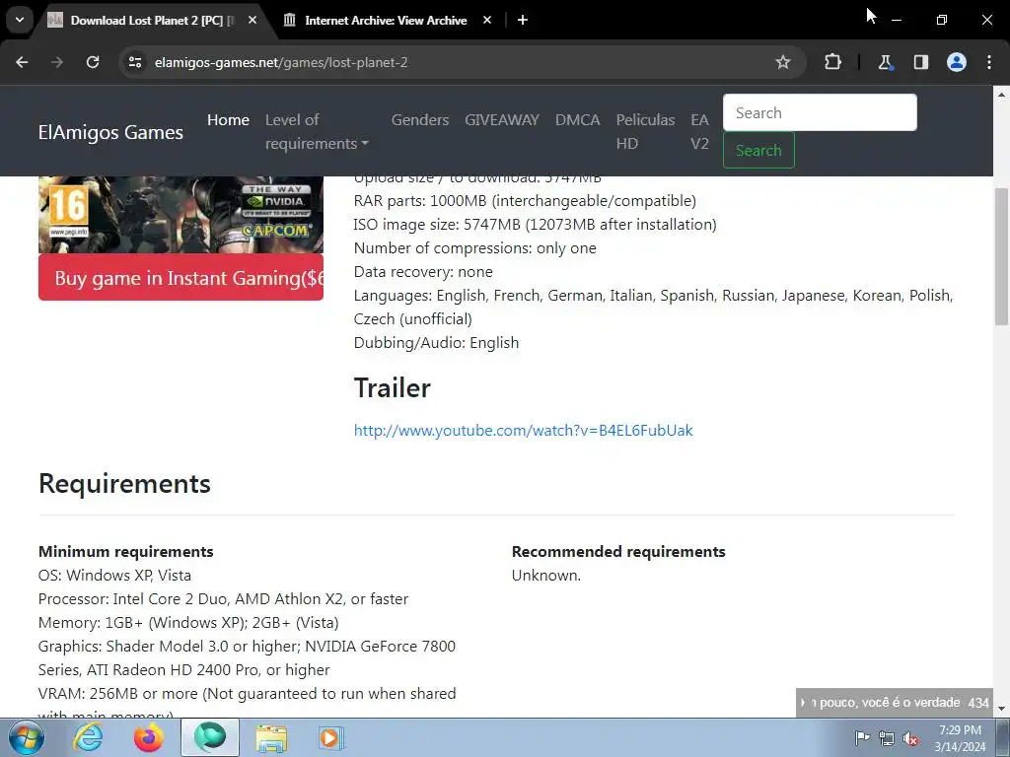Open Chrome Labs flask icon
Viewport: 1010px width, 757px height.
pyautogui.click(x=885, y=62)
